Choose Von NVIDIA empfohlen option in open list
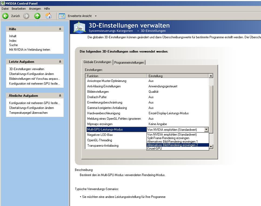The height and width of the screenshot is (206, 261). click(178, 135)
